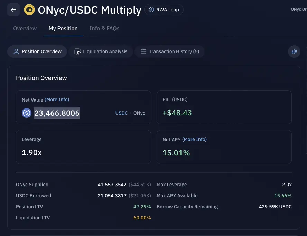307x236 pixels.
Task: Click Max Leverage value 2.0x
Action: pos(287,185)
